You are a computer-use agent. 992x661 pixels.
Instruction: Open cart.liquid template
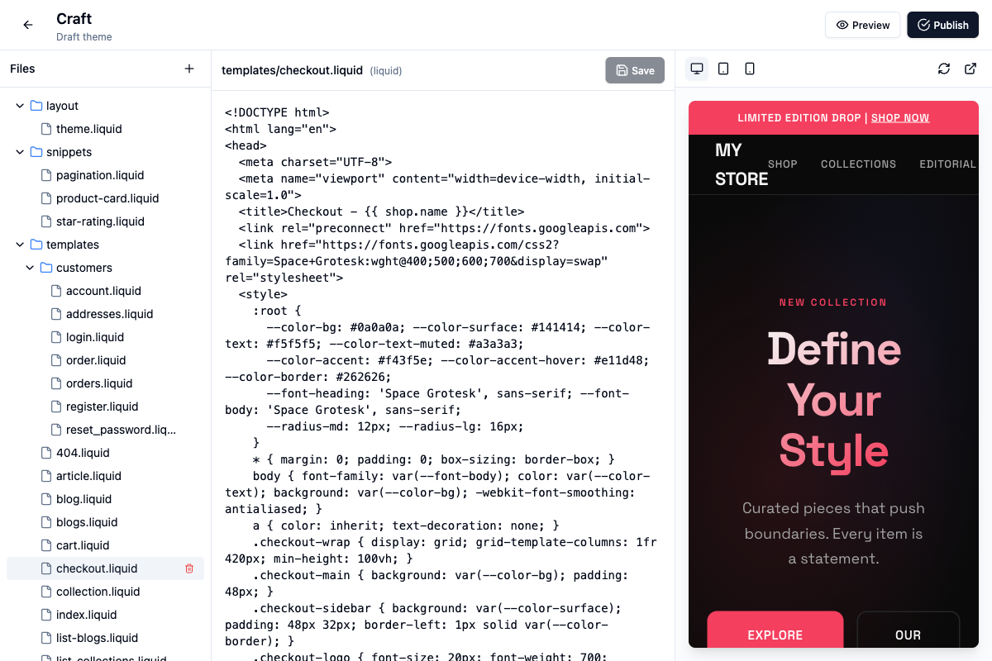click(x=83, y=545)
